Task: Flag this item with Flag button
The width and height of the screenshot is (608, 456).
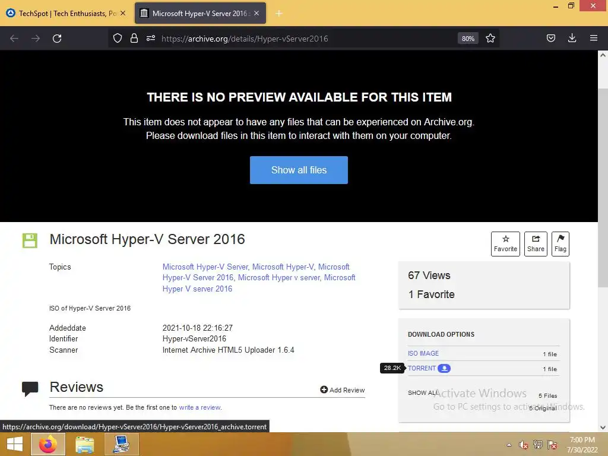Action: (560, 244)
